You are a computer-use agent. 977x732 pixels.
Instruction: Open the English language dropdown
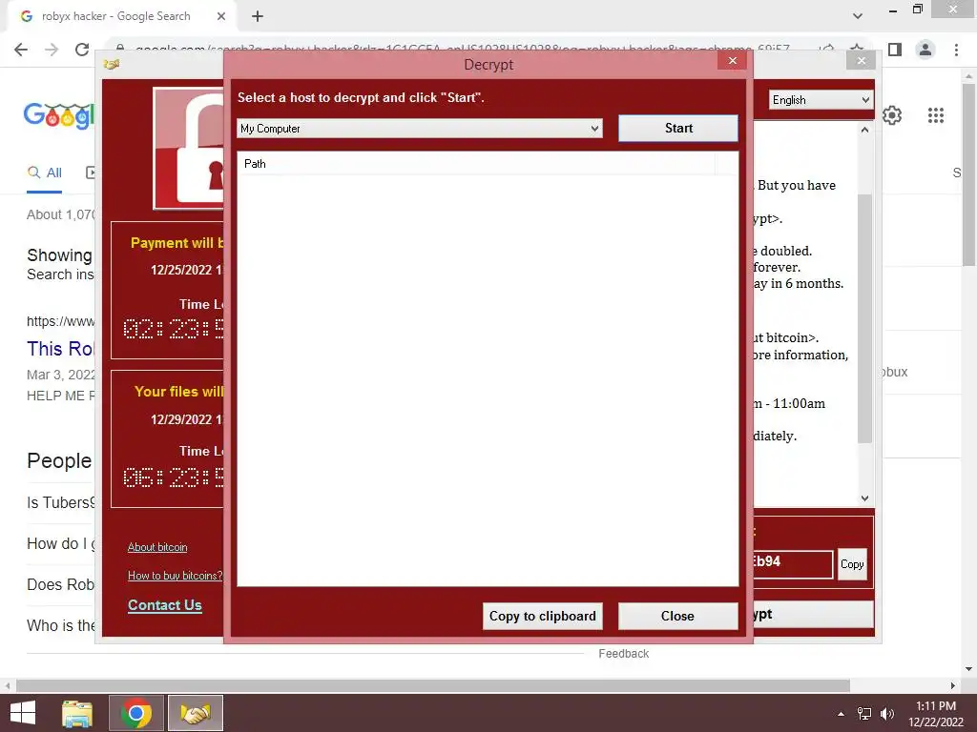coord(821,100)
